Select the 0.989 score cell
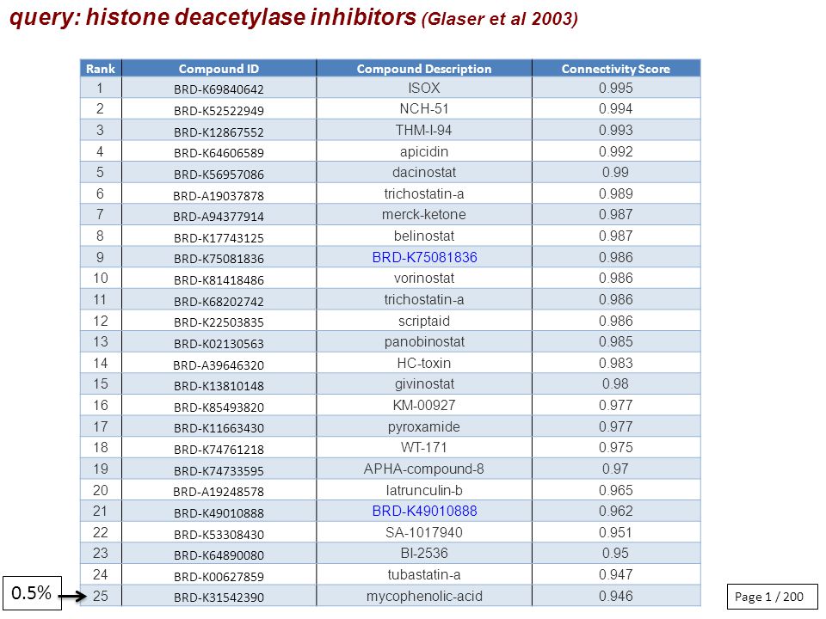This screenshot has width=826, height=619. tap(616, 193)
